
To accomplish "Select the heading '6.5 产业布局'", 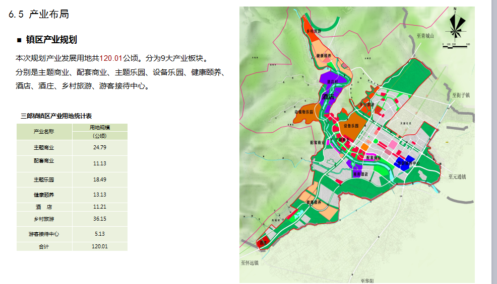I will (x=39, y=14).
